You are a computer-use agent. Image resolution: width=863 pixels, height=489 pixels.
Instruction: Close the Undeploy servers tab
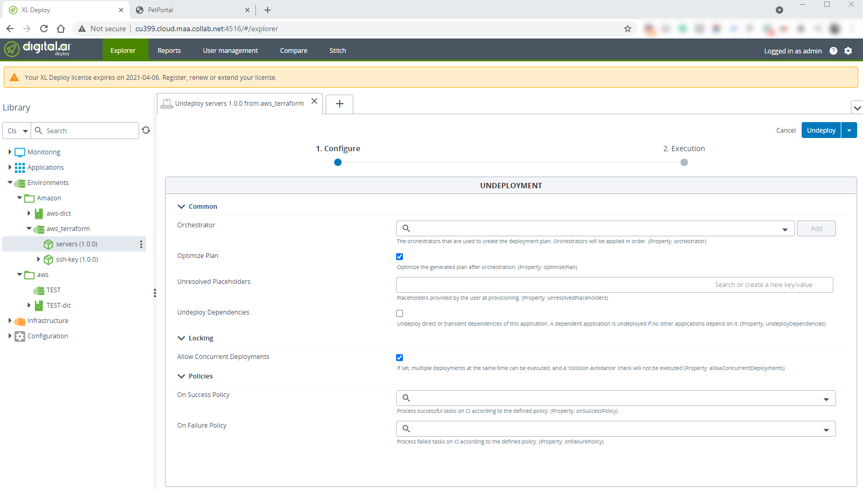[314, 101]
